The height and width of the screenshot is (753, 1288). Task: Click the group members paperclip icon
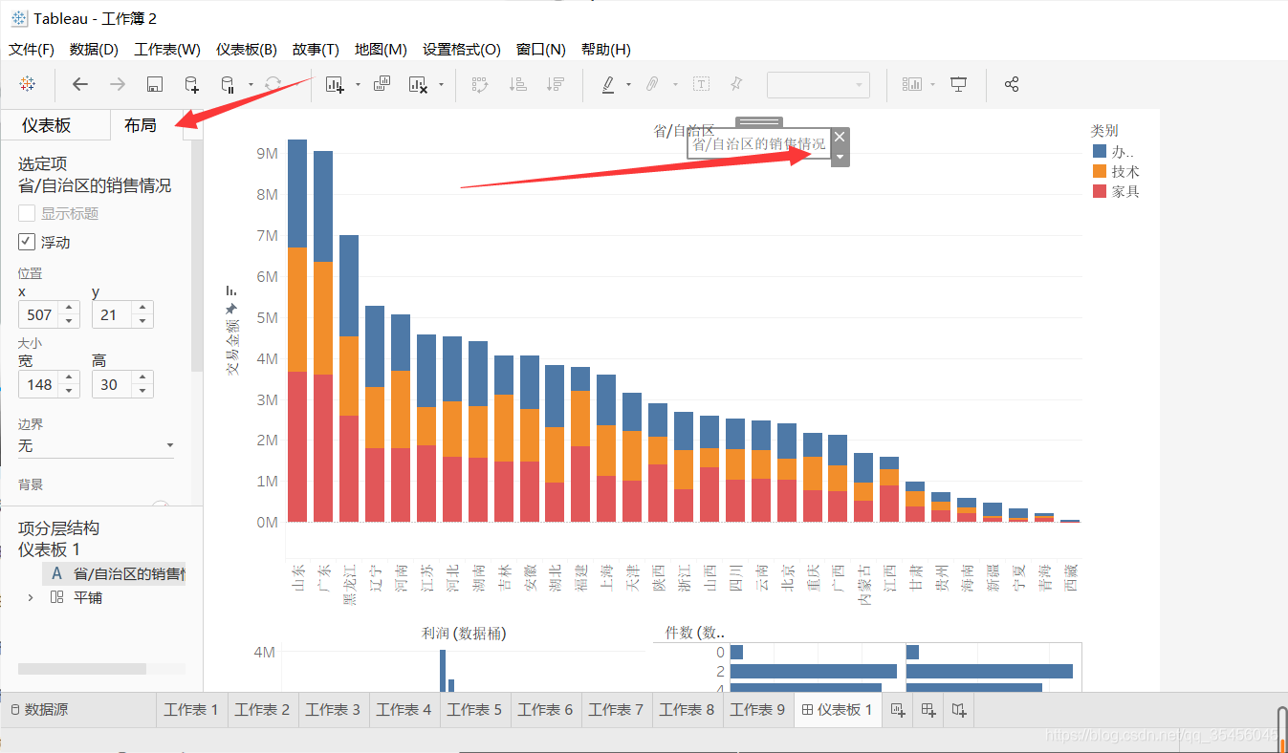tap(652, 84)
